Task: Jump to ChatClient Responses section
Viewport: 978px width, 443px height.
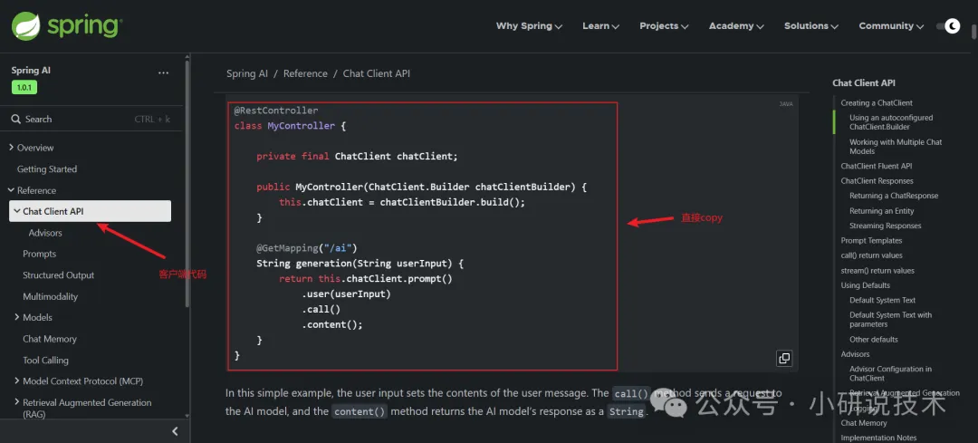Action: click(x=877, y=181)
